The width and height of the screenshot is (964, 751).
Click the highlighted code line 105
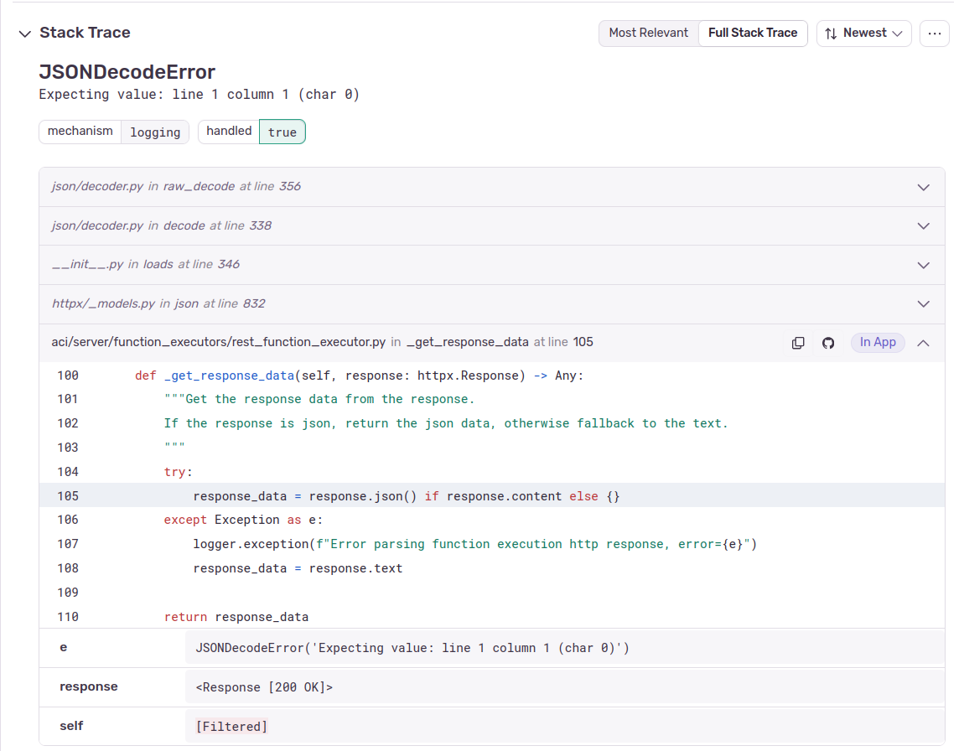click(407, 496)
